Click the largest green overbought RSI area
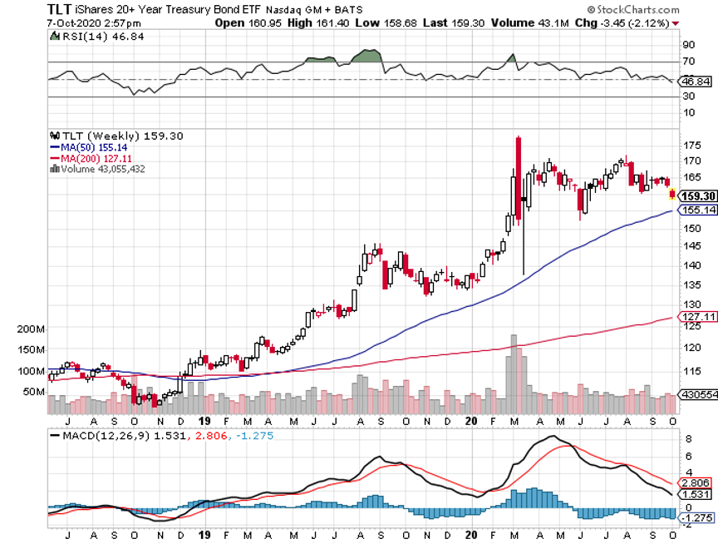The height and width of the screenshot is (544, 718). 366,57
